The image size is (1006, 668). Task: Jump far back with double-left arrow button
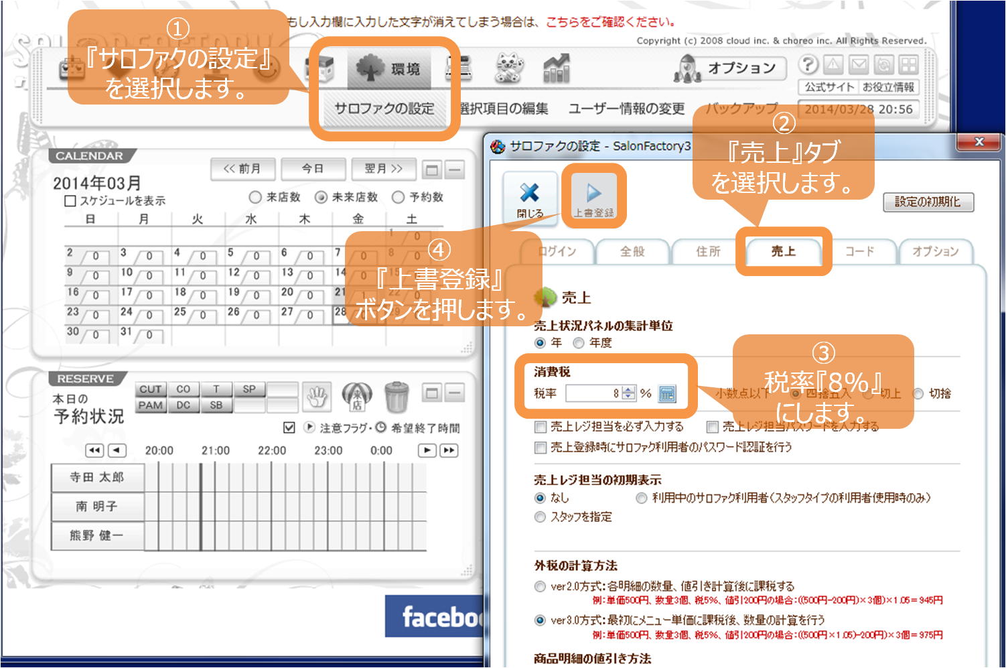pos(95,450)
